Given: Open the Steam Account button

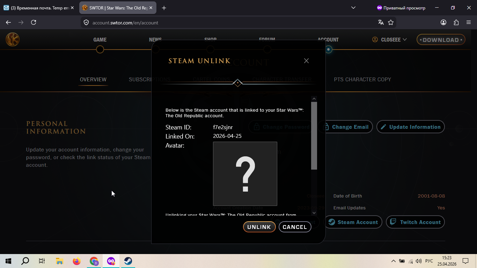Looking at the screenshot, I should pyautogui.click(x=353, y=222).
